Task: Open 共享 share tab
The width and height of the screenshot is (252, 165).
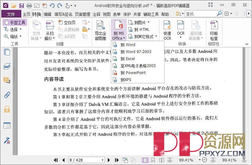Action: [137, 14]
